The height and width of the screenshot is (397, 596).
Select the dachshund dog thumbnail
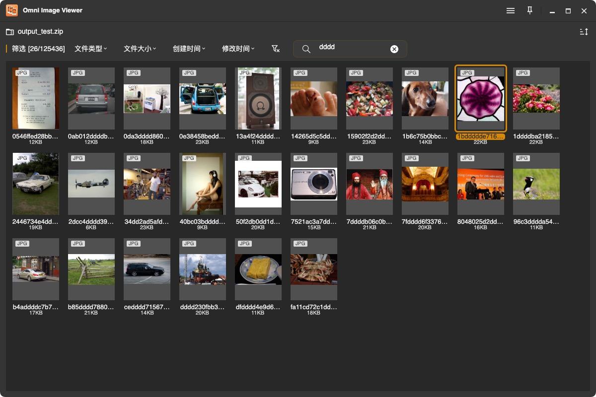pyautogui.click(x=425, y=98)
